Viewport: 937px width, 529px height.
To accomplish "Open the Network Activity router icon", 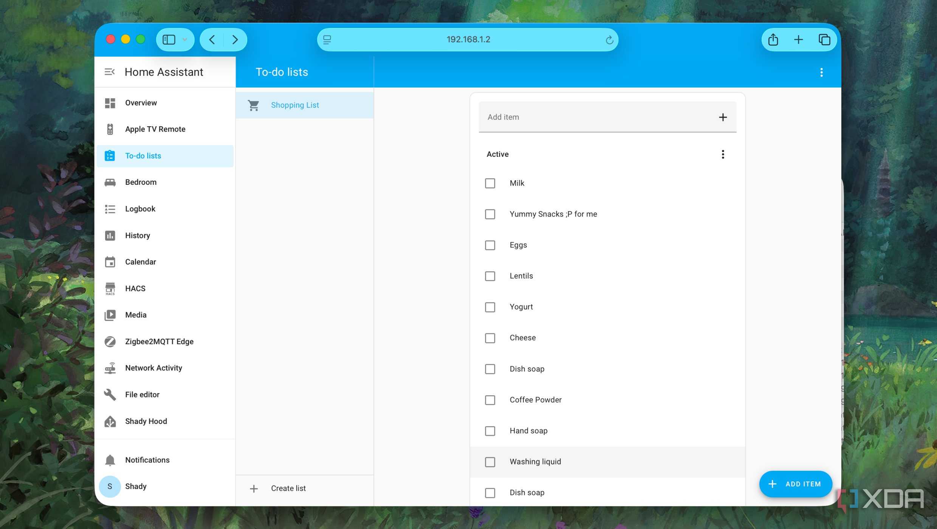I will click(110, 368).
